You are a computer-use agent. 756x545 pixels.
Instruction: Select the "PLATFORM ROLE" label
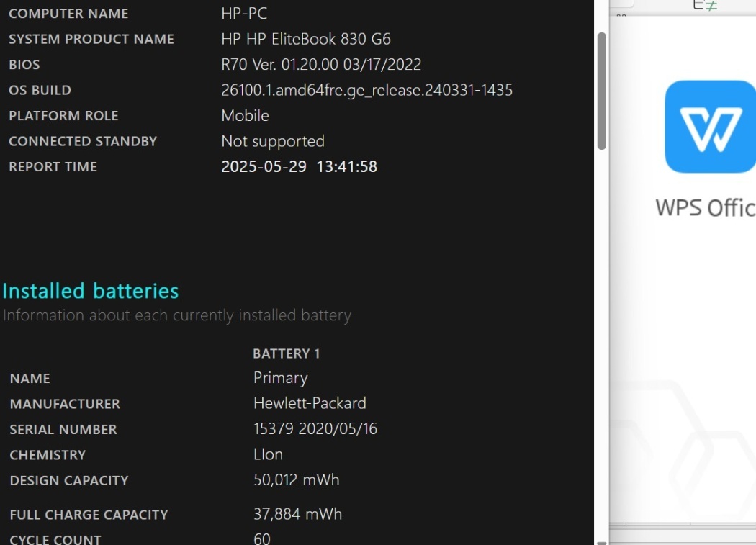[x=63, y=116]
